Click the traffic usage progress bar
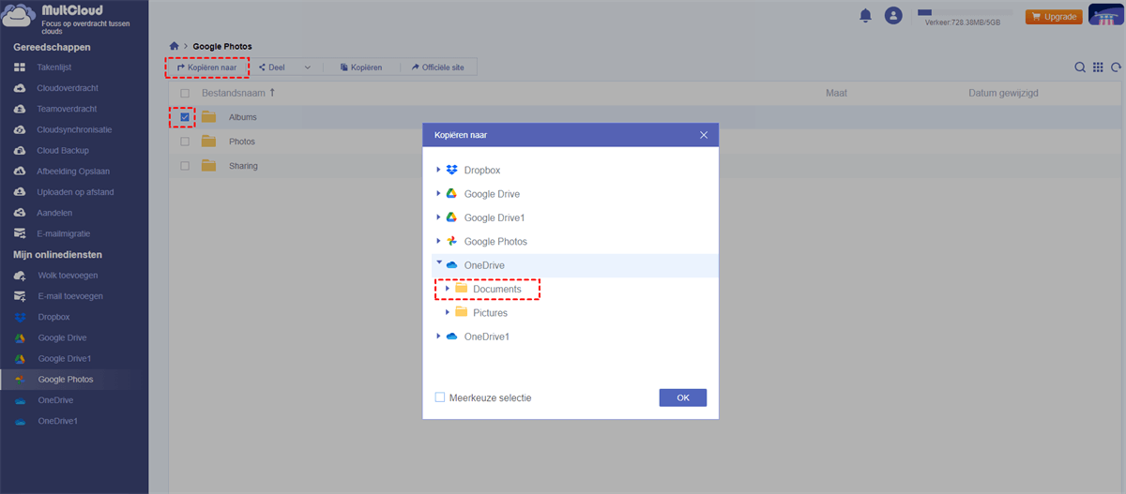 [965, 11]
